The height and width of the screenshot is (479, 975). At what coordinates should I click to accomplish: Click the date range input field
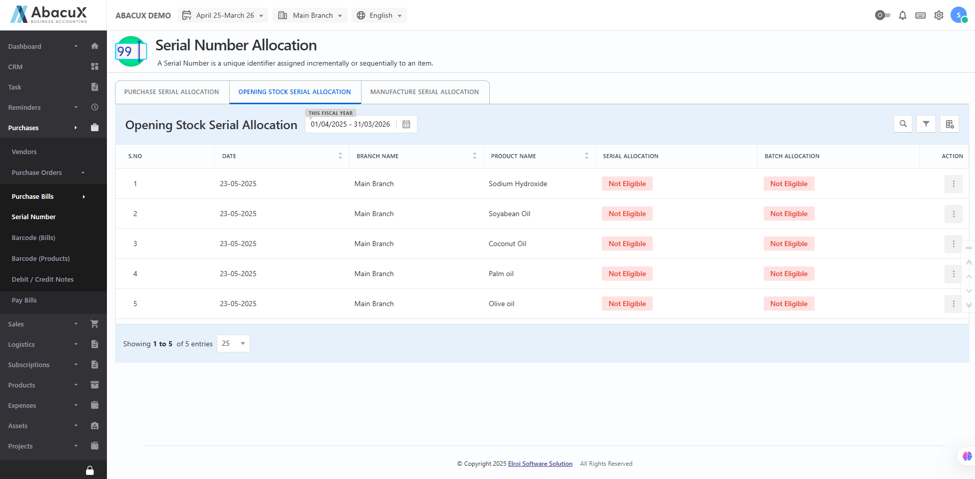pyautogui.click(x=350, y=124)
